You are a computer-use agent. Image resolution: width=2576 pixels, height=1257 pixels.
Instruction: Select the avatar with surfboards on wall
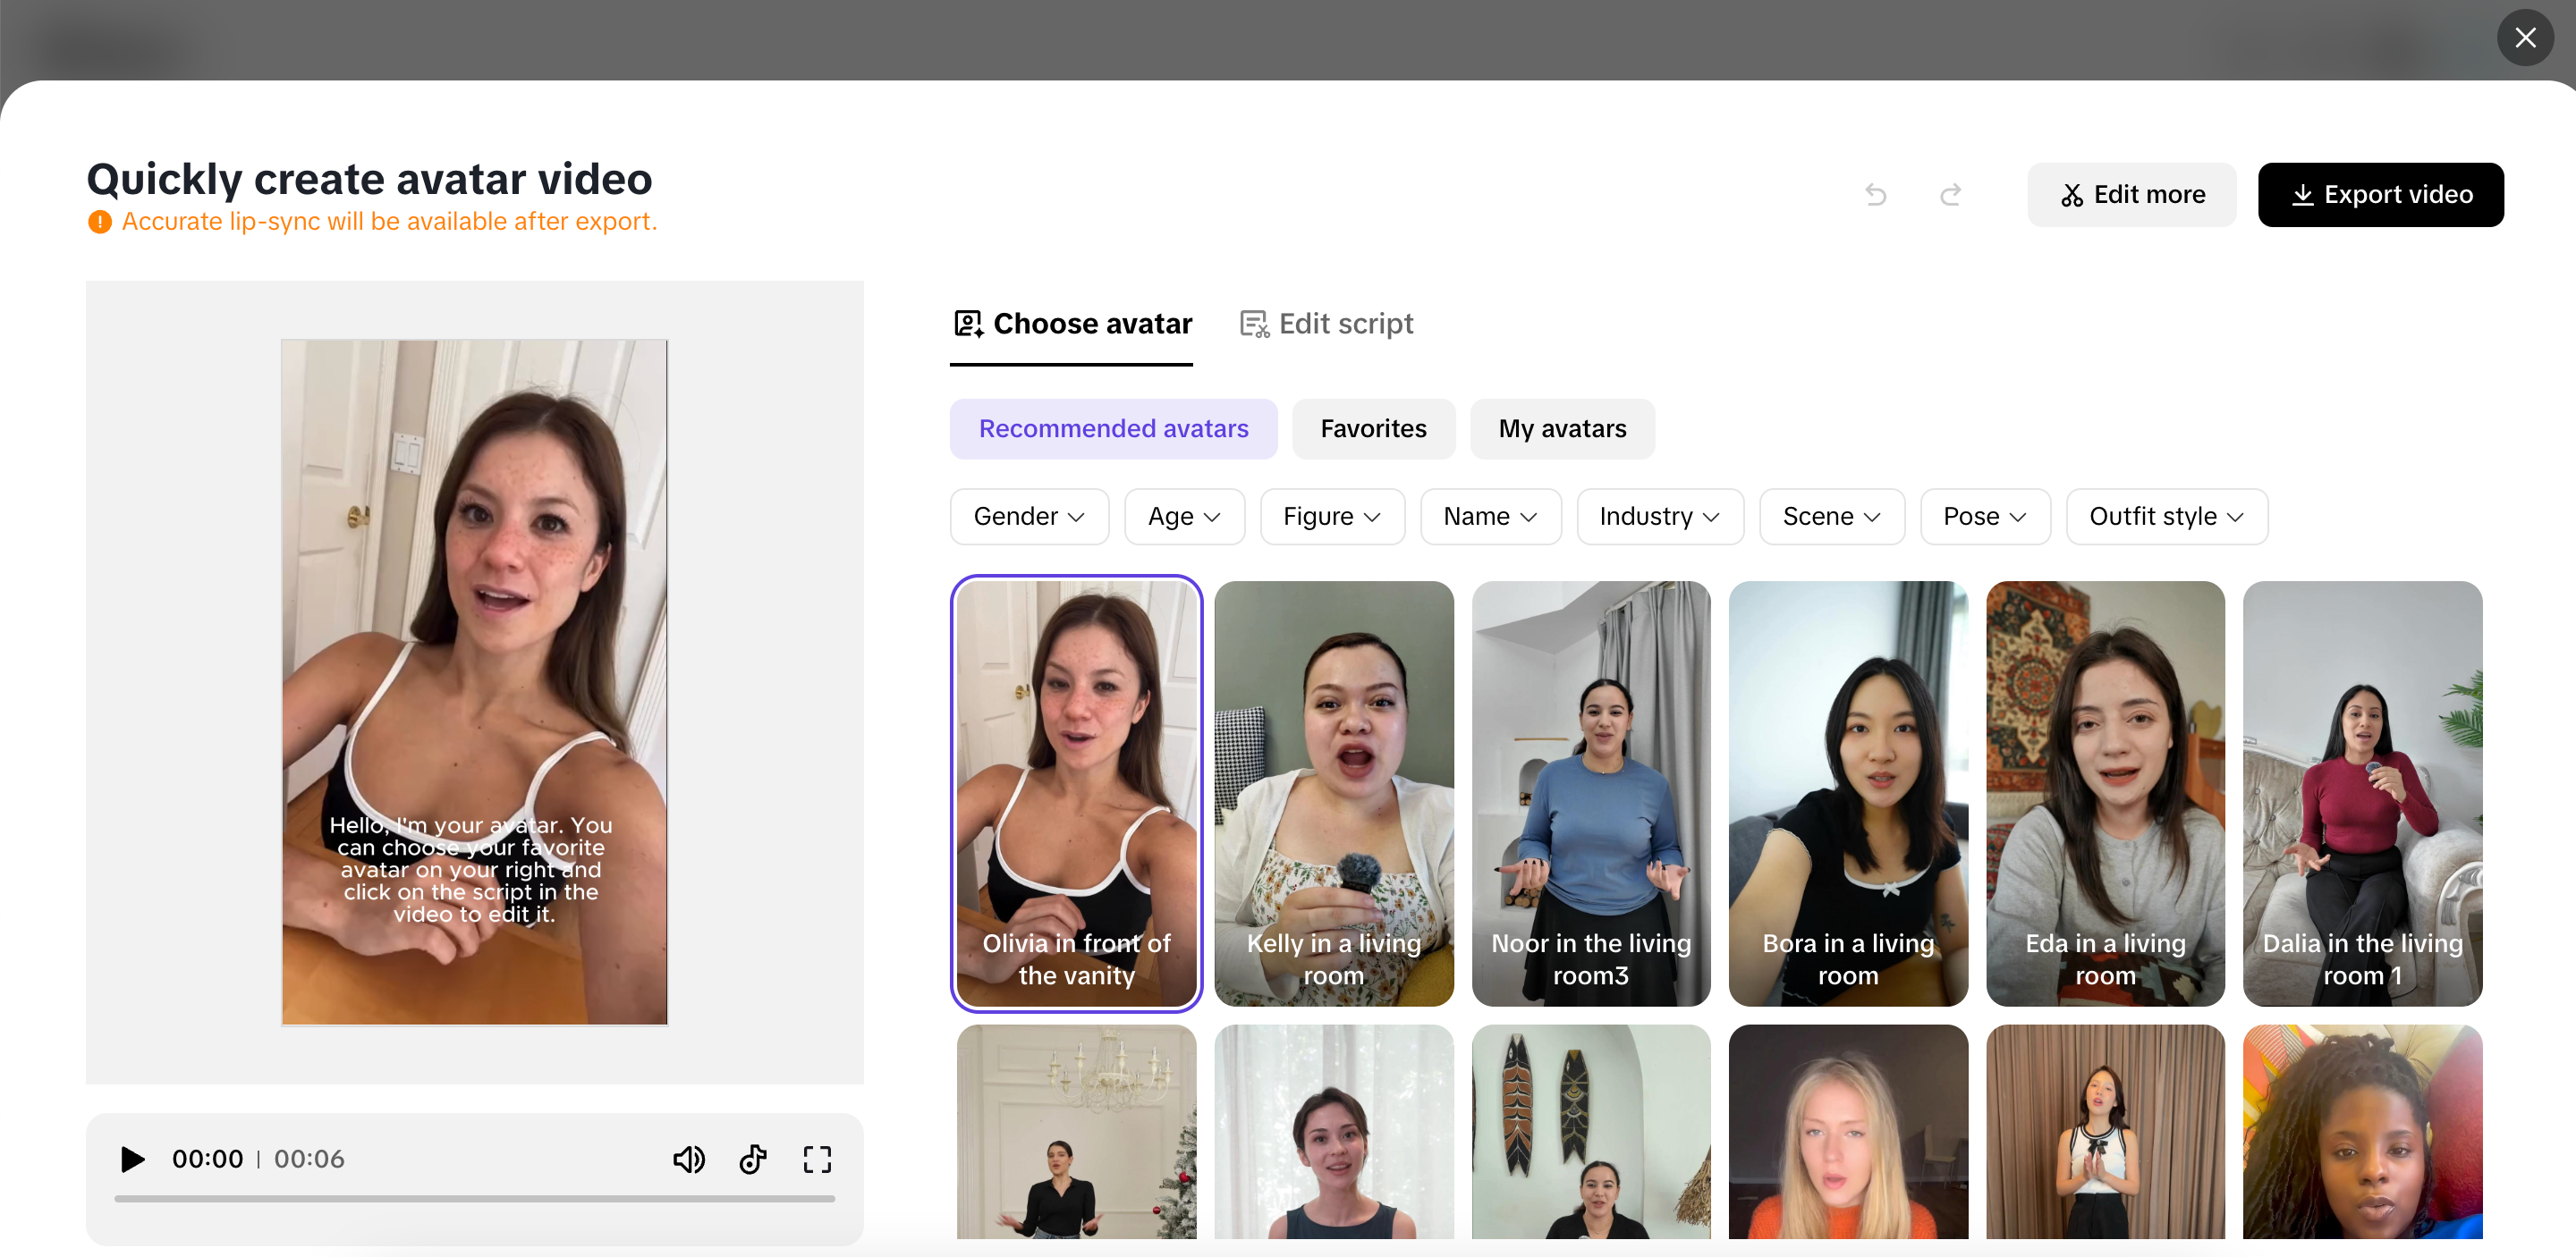pyautogui.click(x=1590, y=1131)
